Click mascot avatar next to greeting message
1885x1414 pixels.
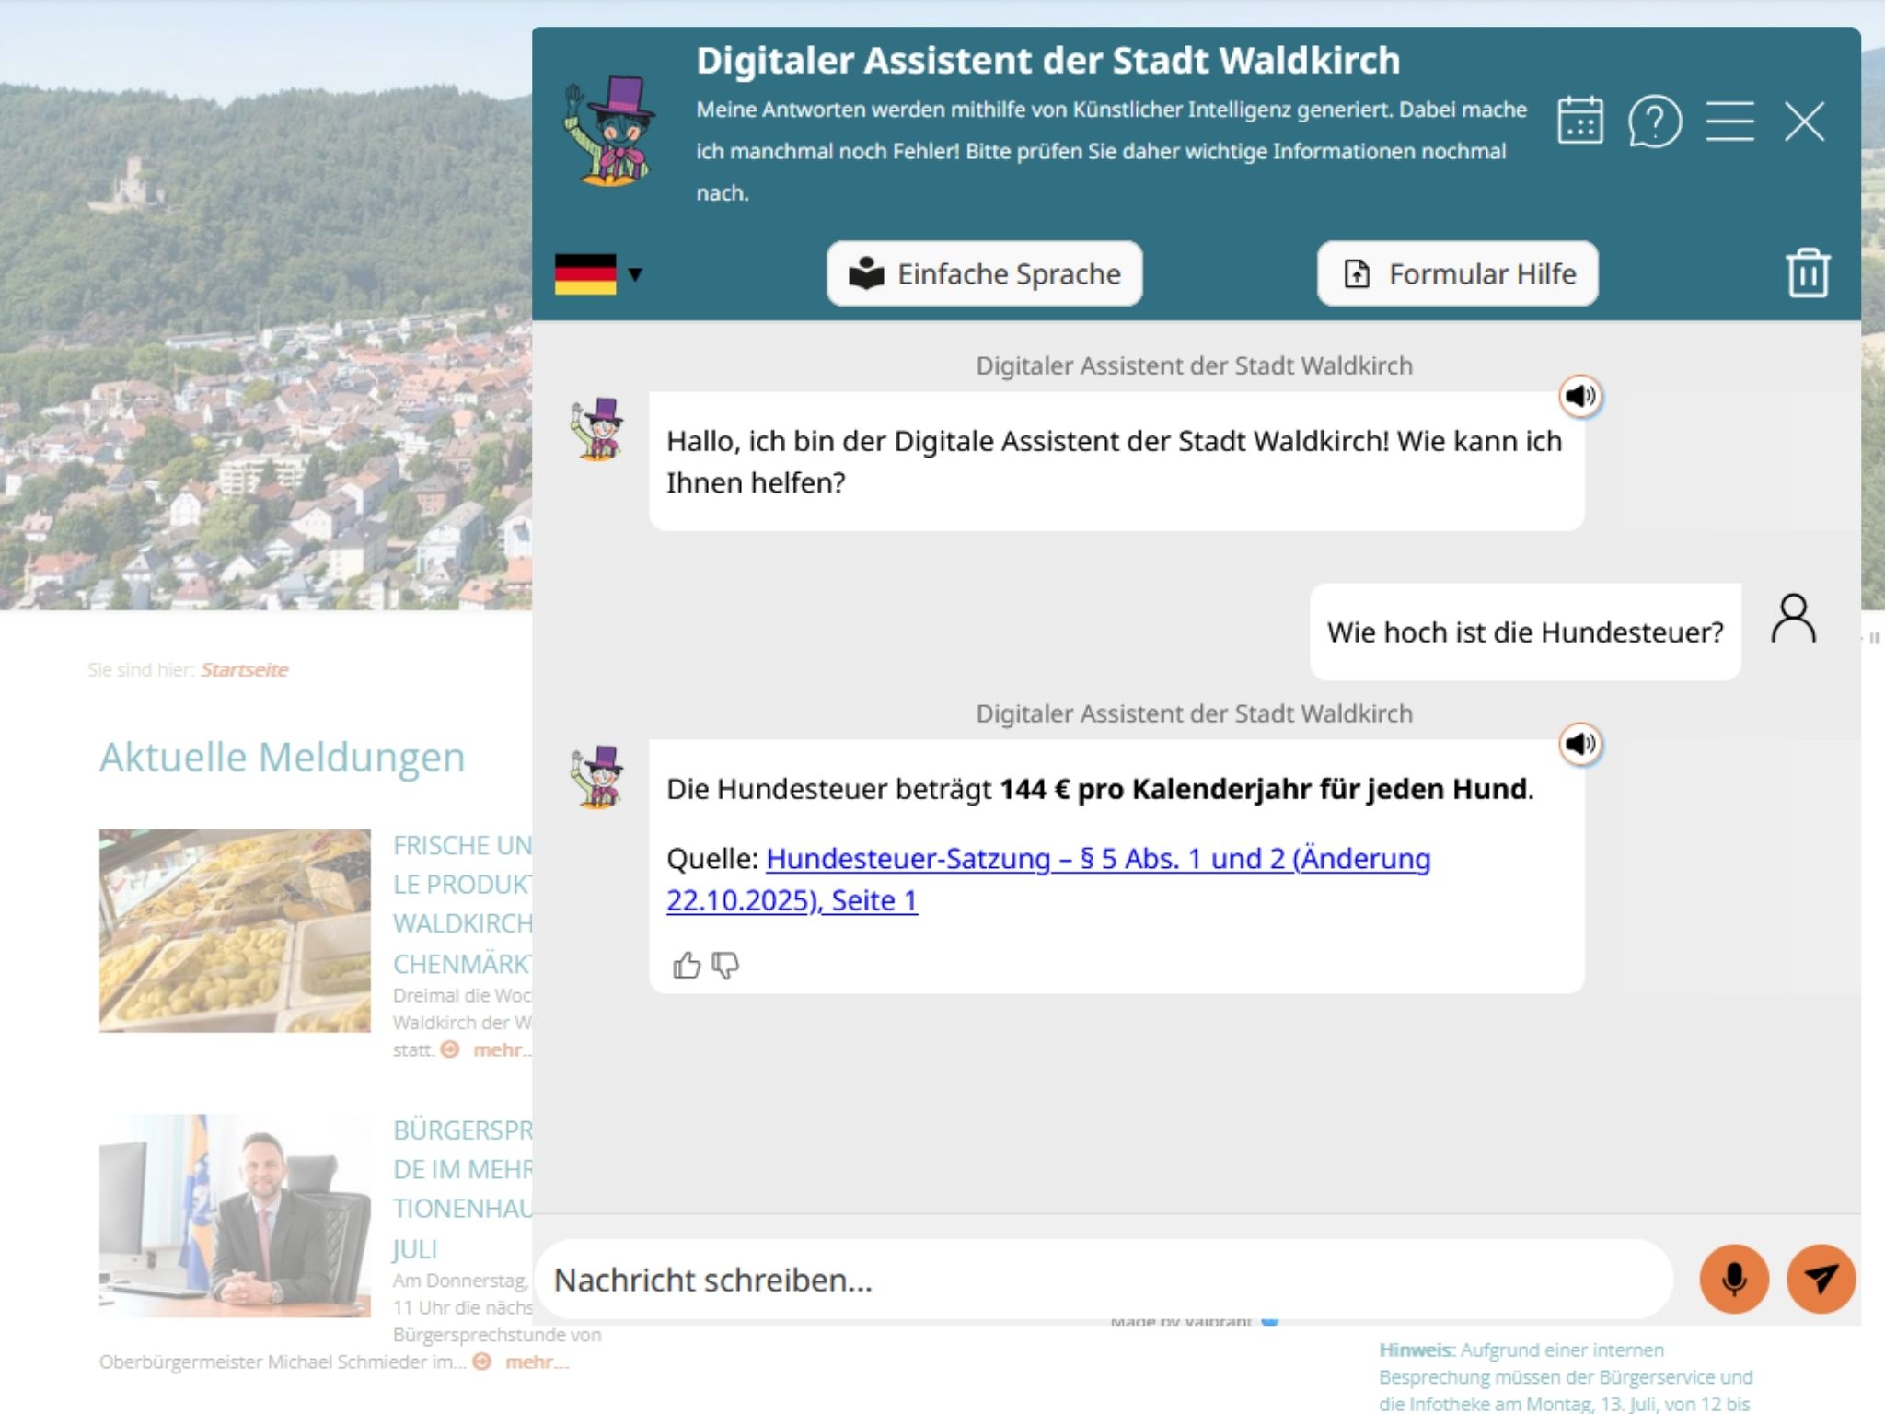pyautogui.click(x=598, y=429)
